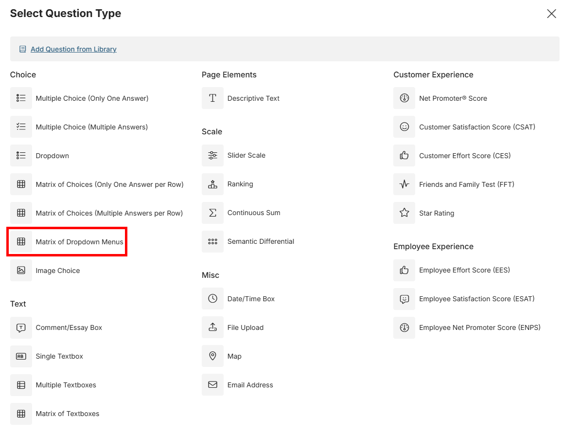Click Matrix of Choices (Multiple Answers per Row) label
The width and height of the screenshot is (562, 436).
pos(109,213)
